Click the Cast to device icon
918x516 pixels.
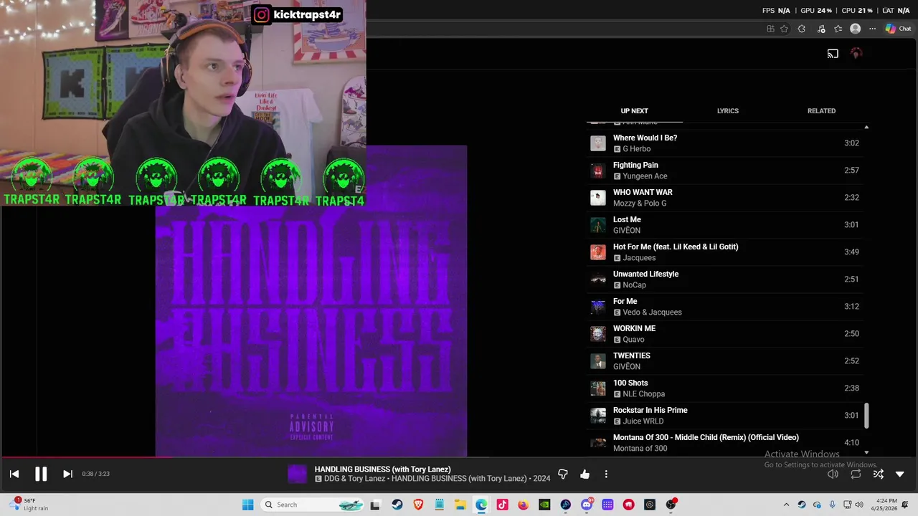tap(833, 54)
